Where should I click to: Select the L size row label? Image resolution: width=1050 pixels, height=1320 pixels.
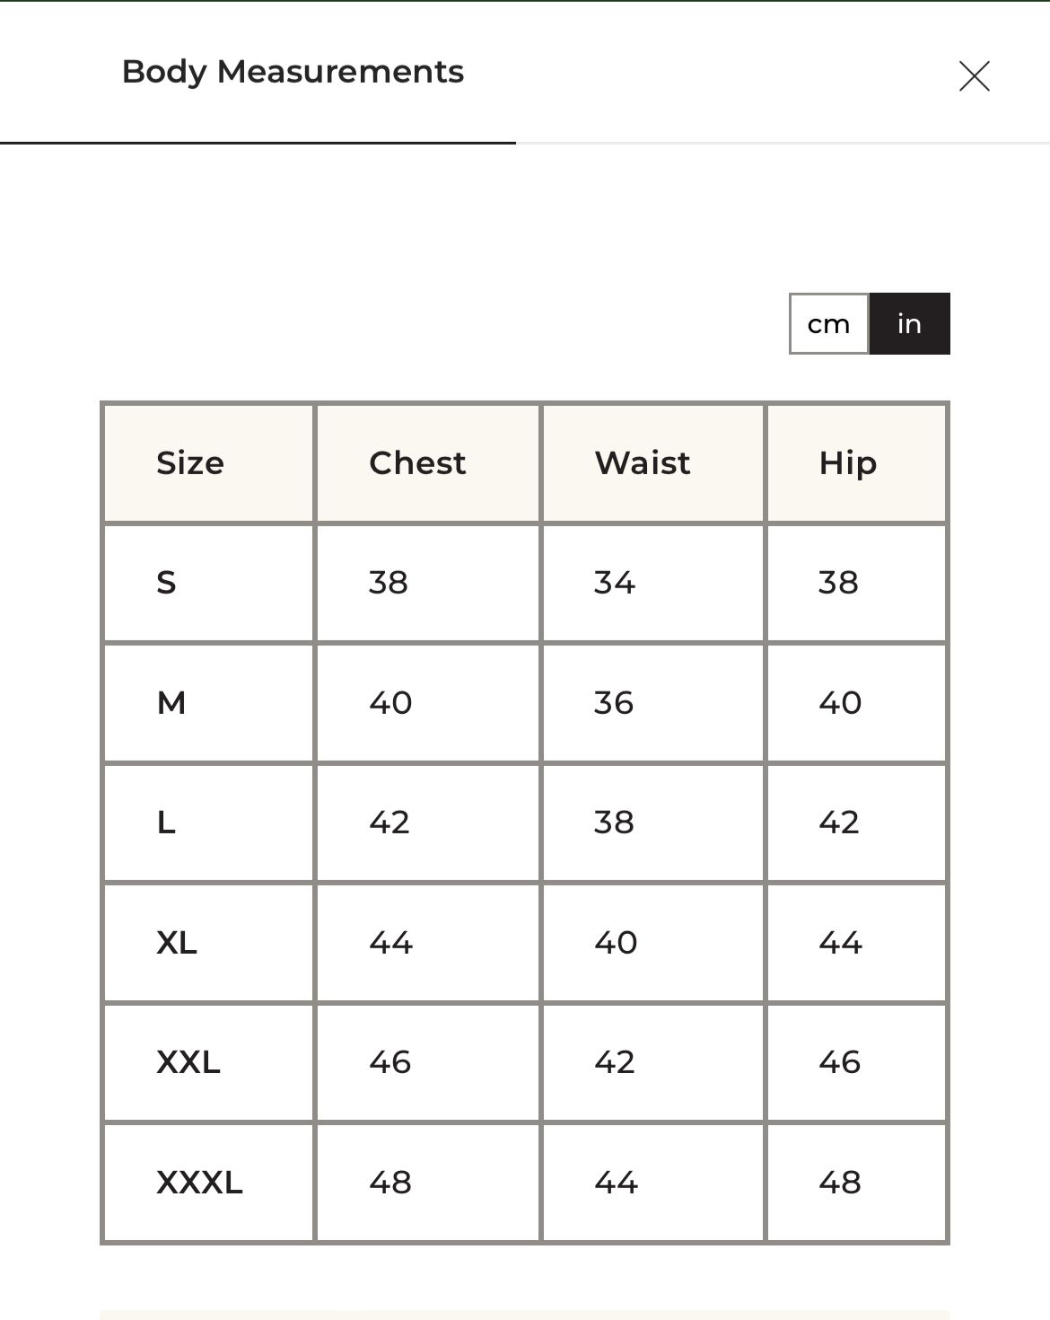(166, 823)
